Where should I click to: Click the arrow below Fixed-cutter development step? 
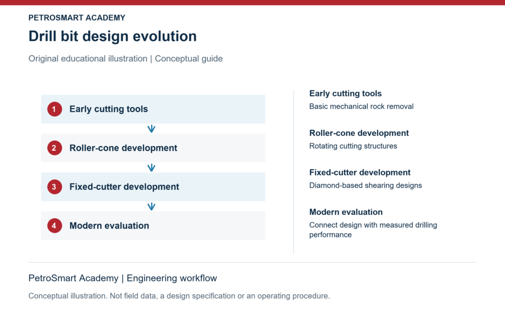coord(151,206)
